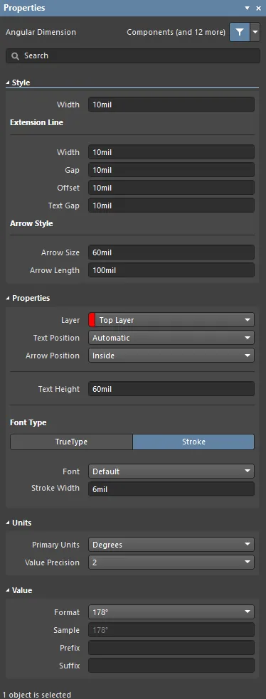Open the filter dropdown arrow beside funnel
266x699 pixels.
coord(255,33)
